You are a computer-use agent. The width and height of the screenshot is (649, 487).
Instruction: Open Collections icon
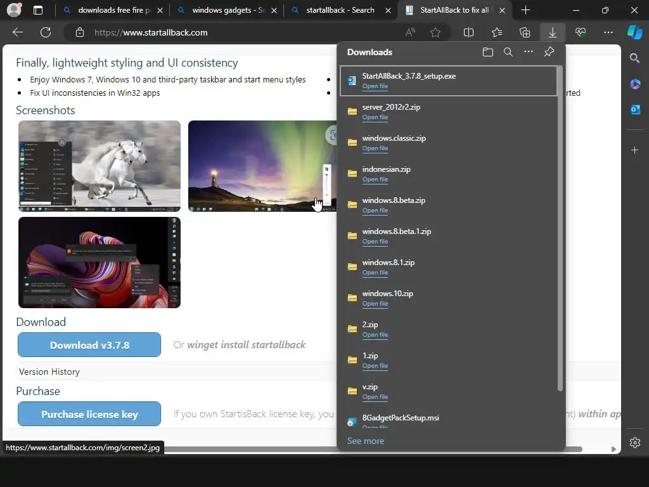525,32
